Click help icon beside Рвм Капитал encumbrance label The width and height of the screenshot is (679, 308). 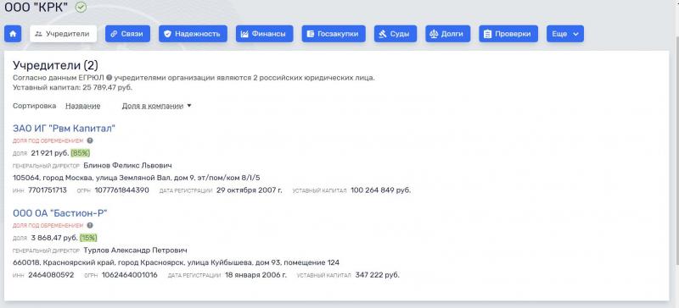(90, 140)
